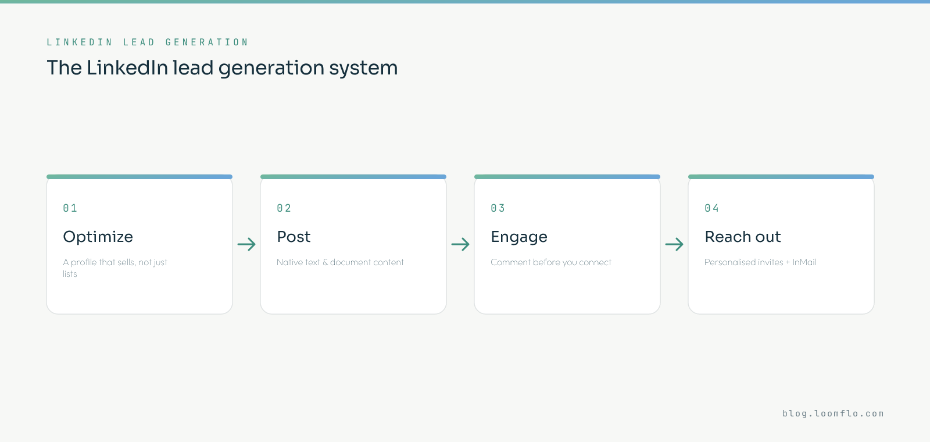
Task: Click the 'LINKEDIN LEAD GENERATION' eyebrow label
Action: [148, 42]
